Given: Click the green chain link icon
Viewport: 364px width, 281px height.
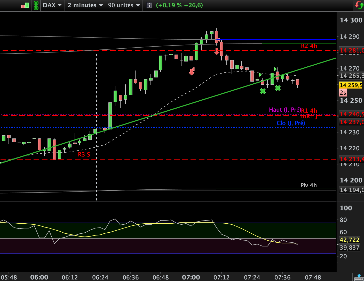Looking at the screenshot, I should tap(36, 5).
